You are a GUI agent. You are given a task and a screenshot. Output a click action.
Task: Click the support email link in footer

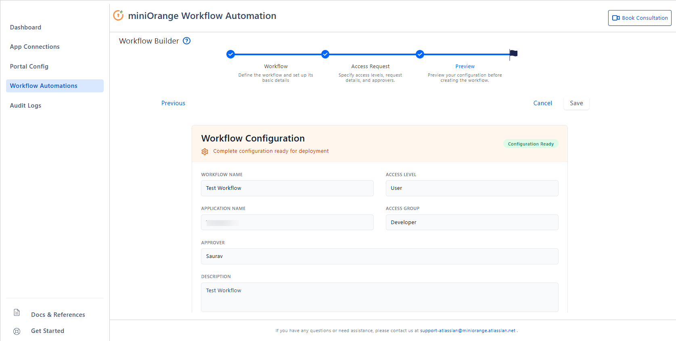[468, 331]
